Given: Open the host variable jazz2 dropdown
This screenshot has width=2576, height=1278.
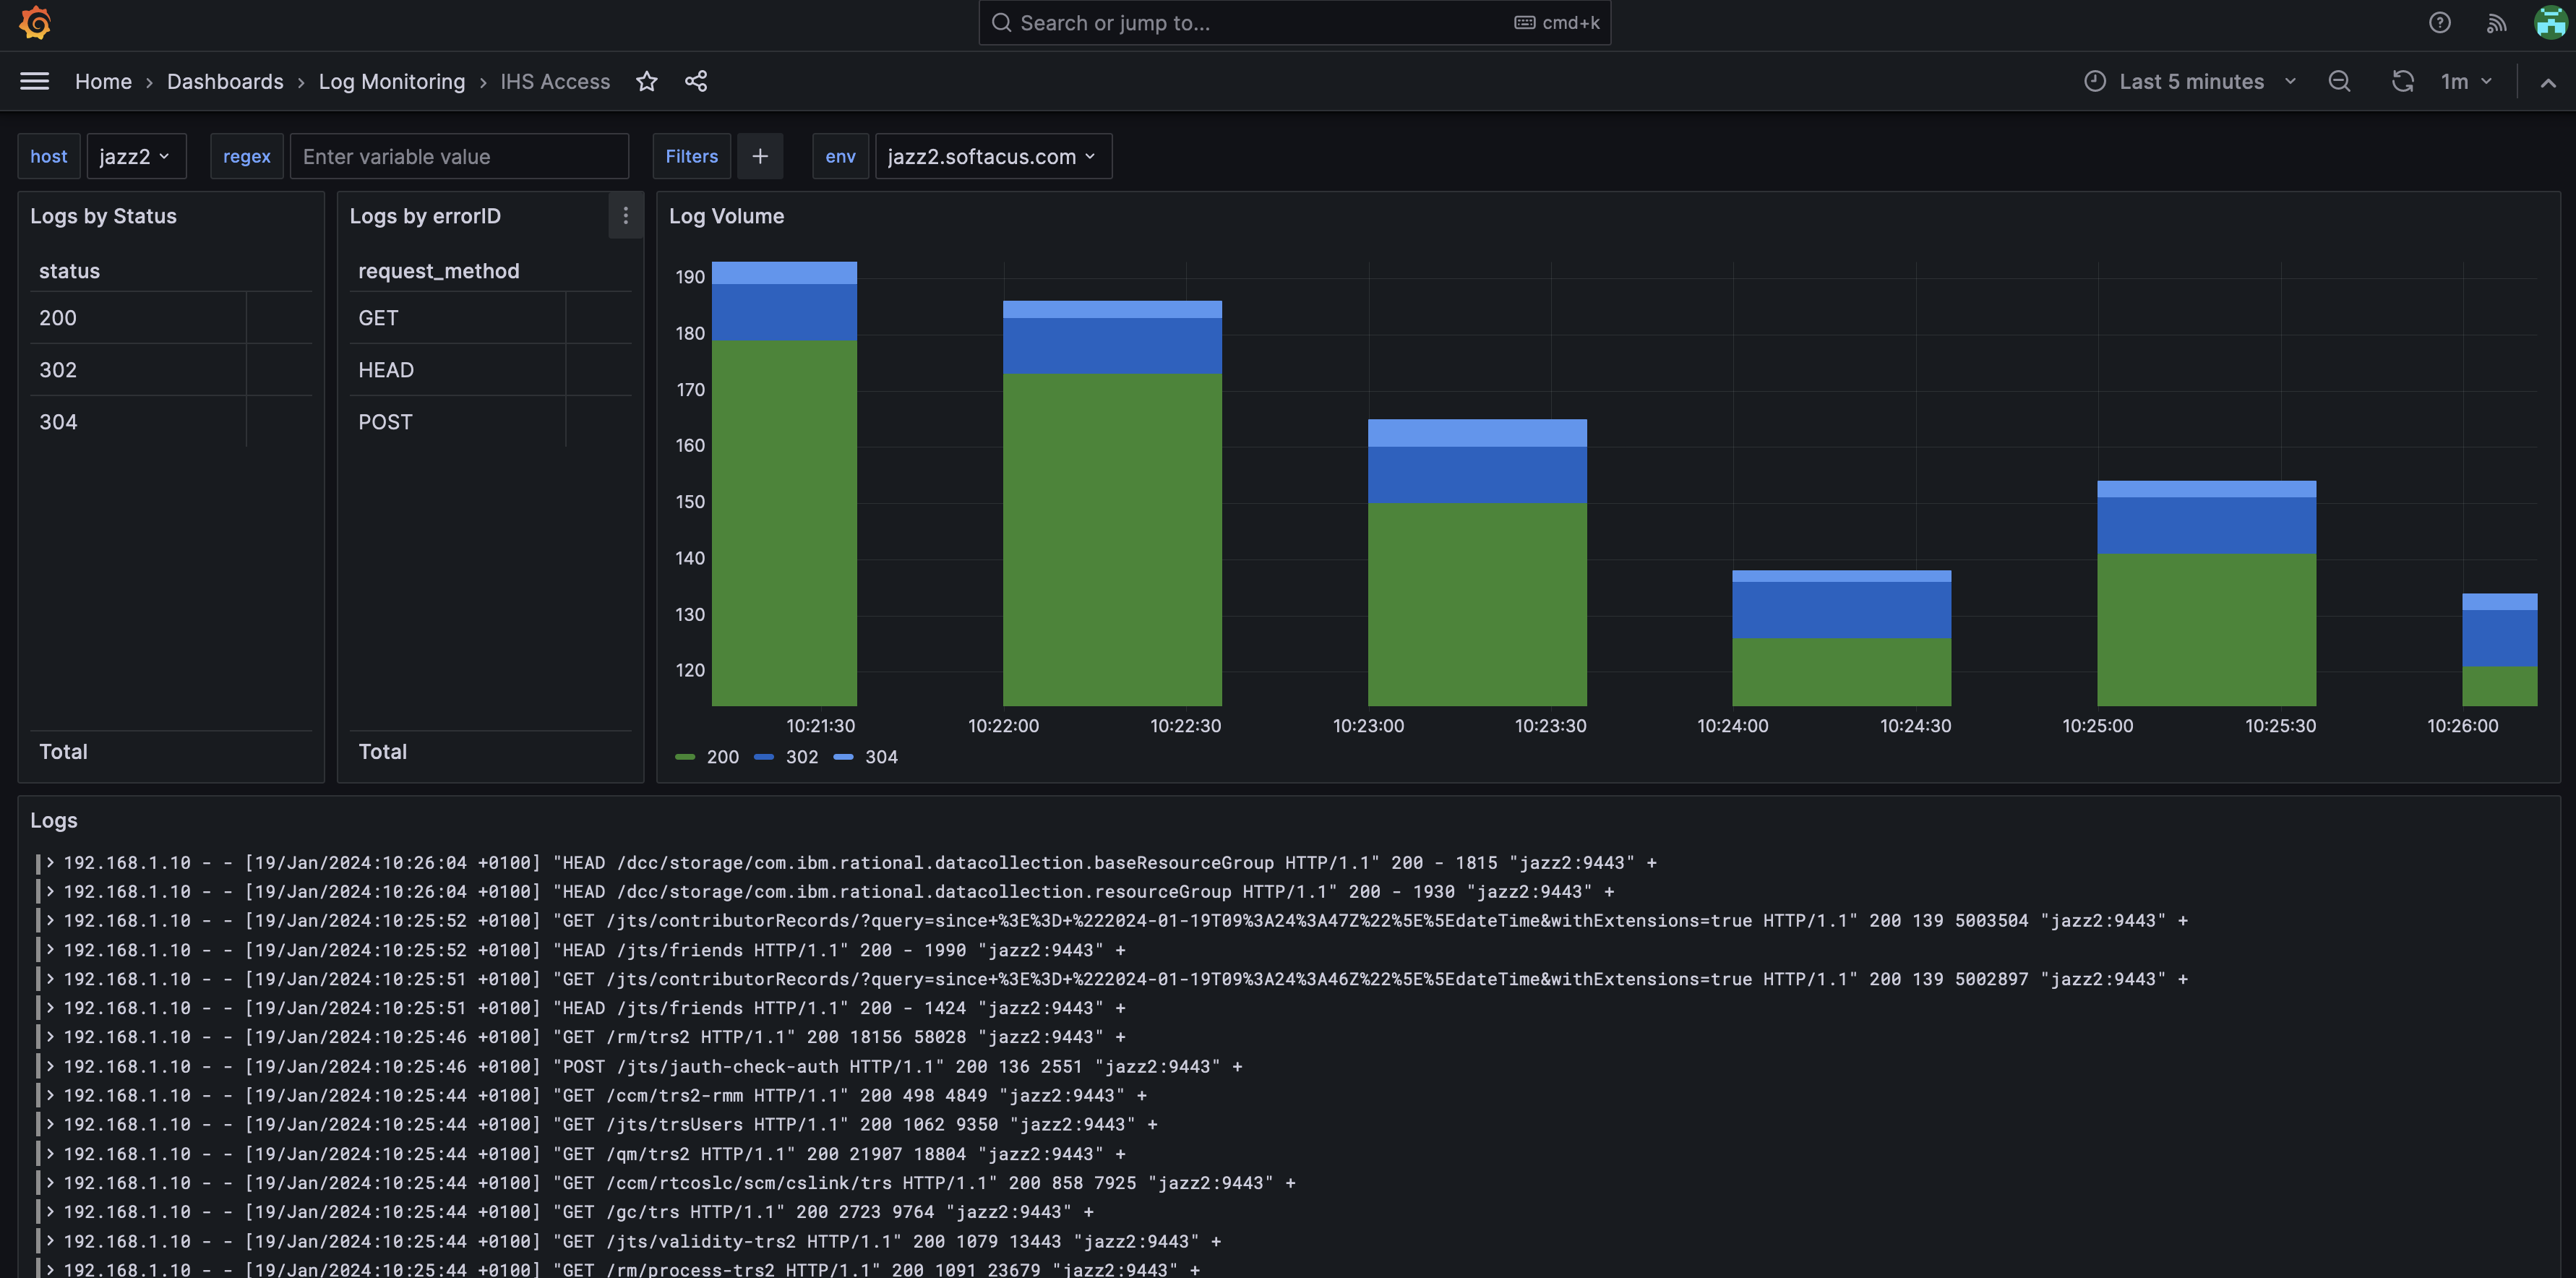Looking at the screenshot, I should point(136,156).
